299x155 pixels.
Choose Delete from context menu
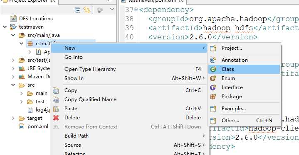(129, 118)
